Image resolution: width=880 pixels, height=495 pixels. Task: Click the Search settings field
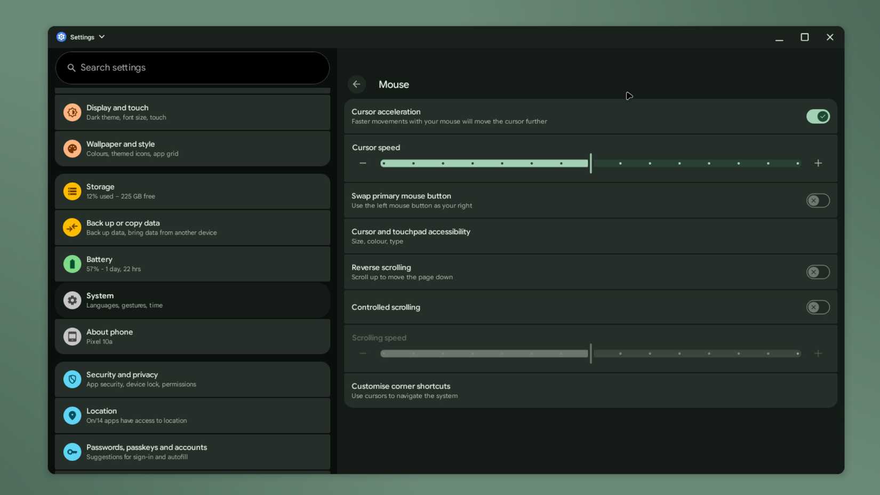coord(192,68)
